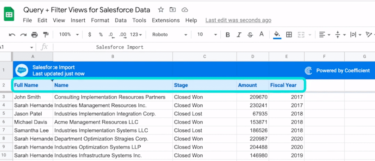
Task: Open the Format menu
Action: tap(100, 20)
